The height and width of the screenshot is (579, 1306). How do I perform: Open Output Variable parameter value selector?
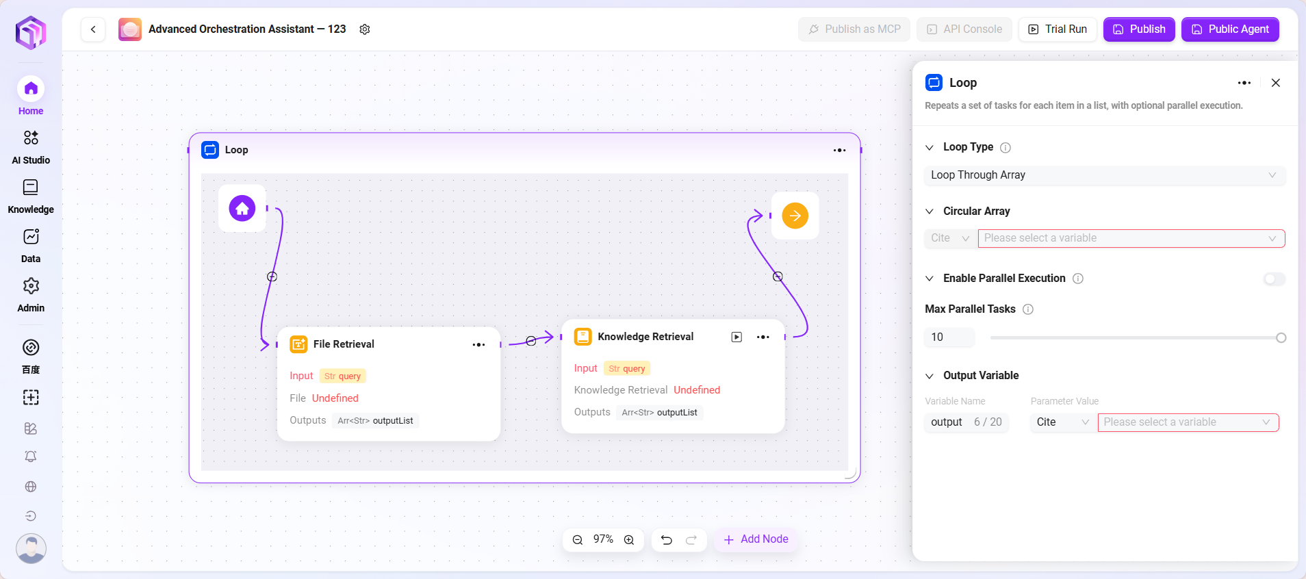[1188, 422]
